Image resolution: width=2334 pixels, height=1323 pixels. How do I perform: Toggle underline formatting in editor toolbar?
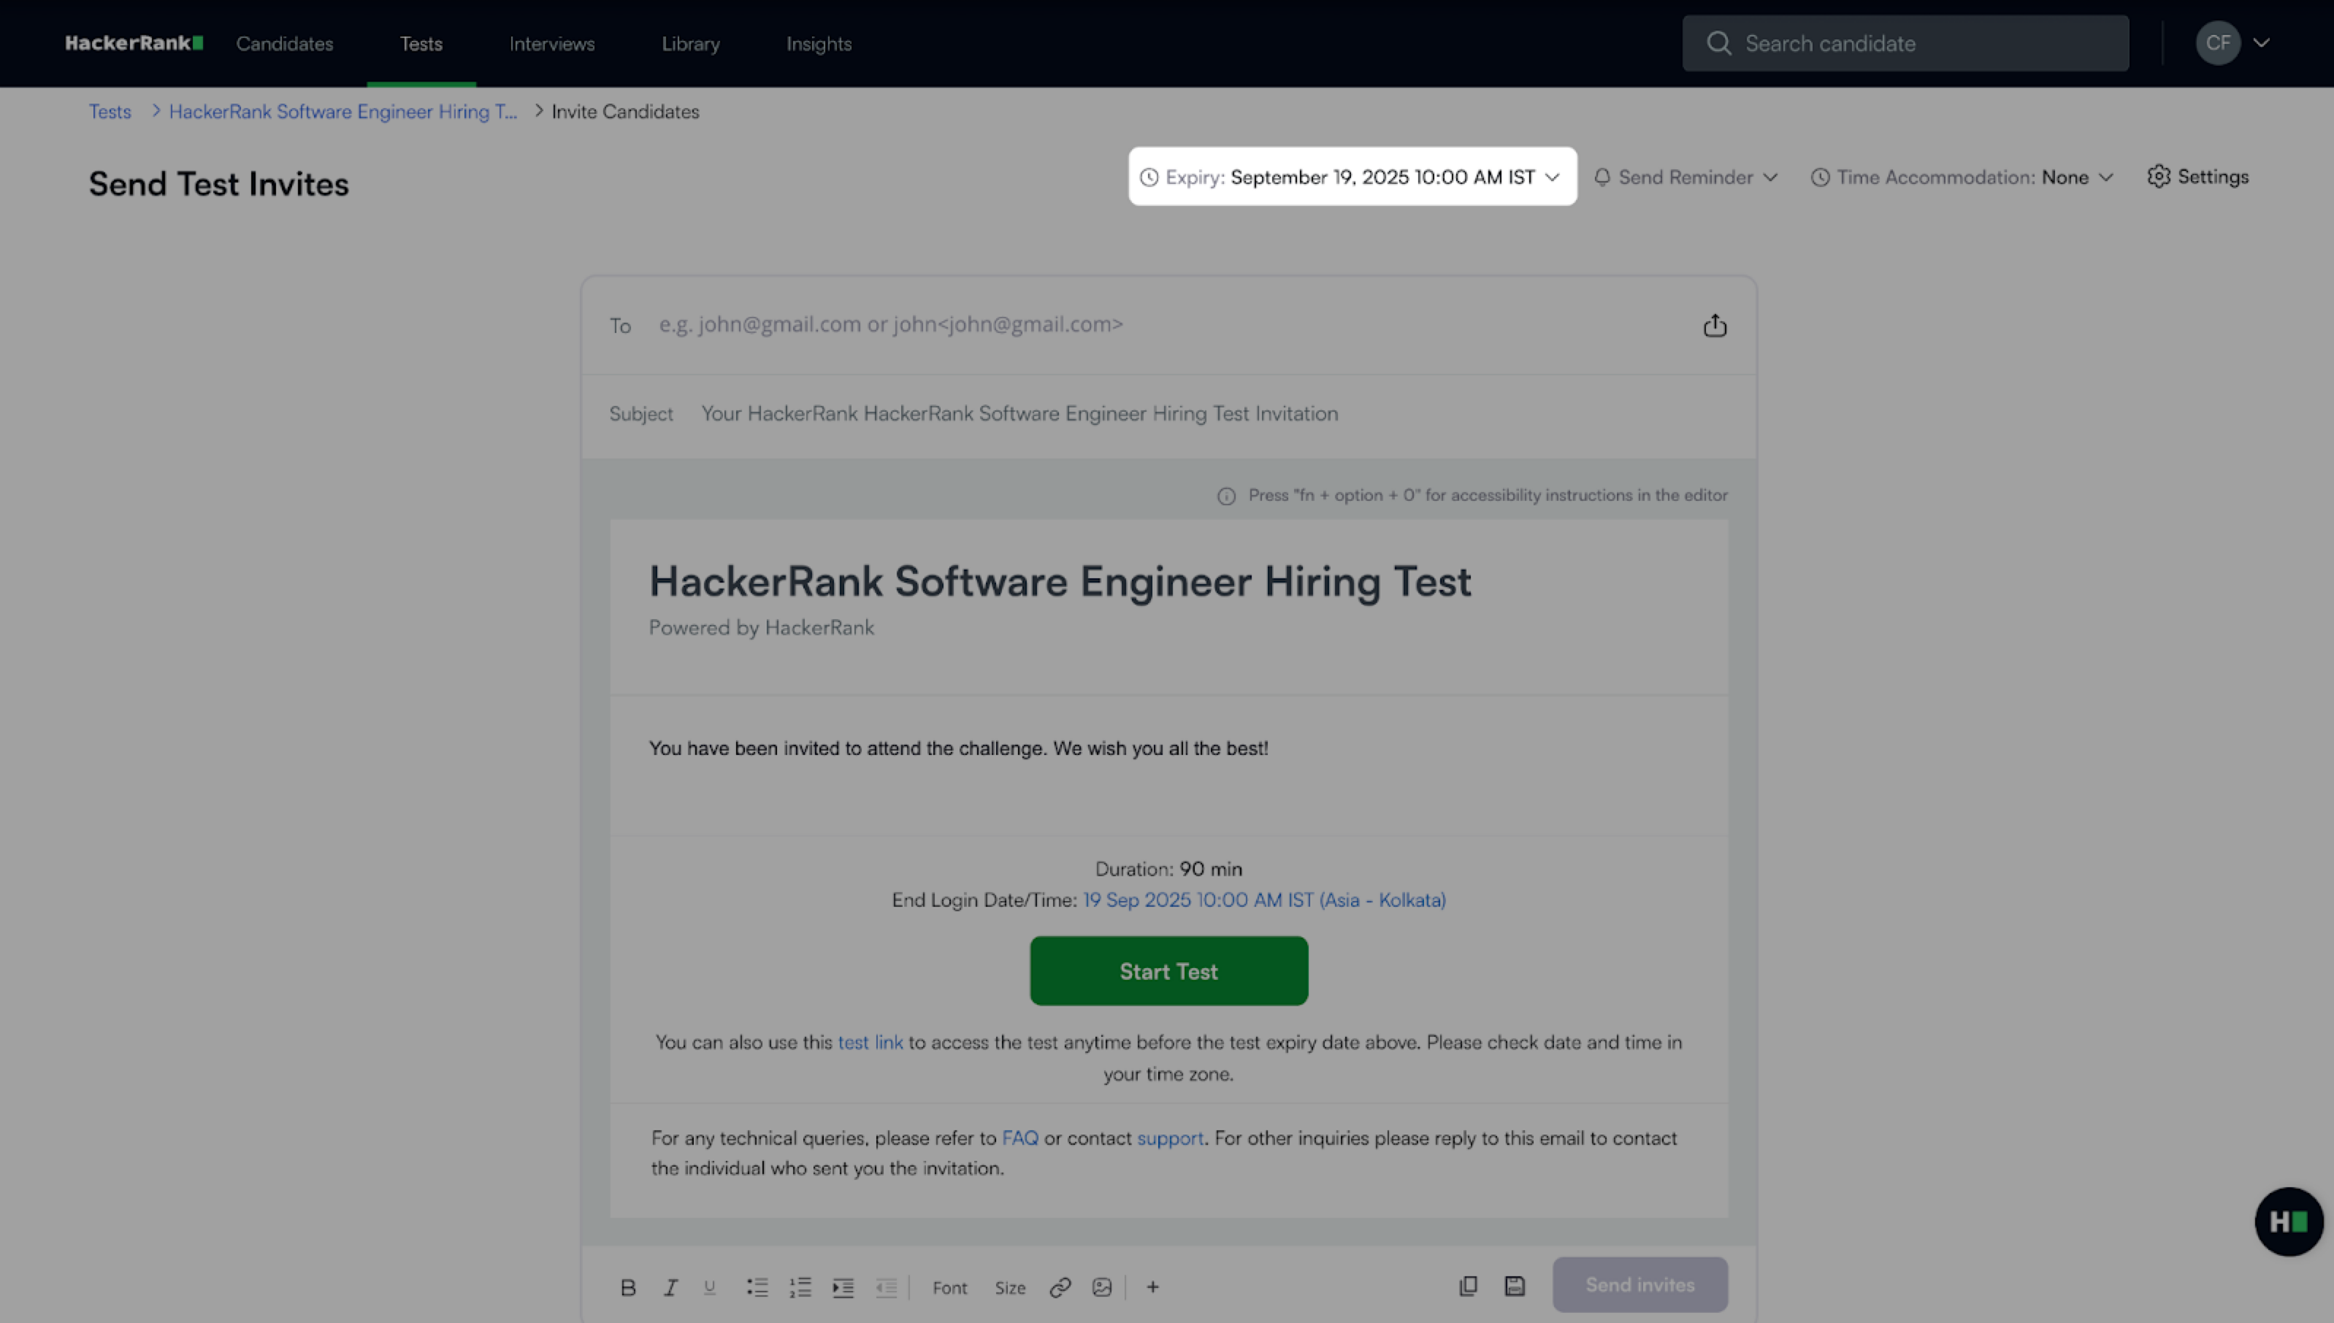pos(710,1286)
